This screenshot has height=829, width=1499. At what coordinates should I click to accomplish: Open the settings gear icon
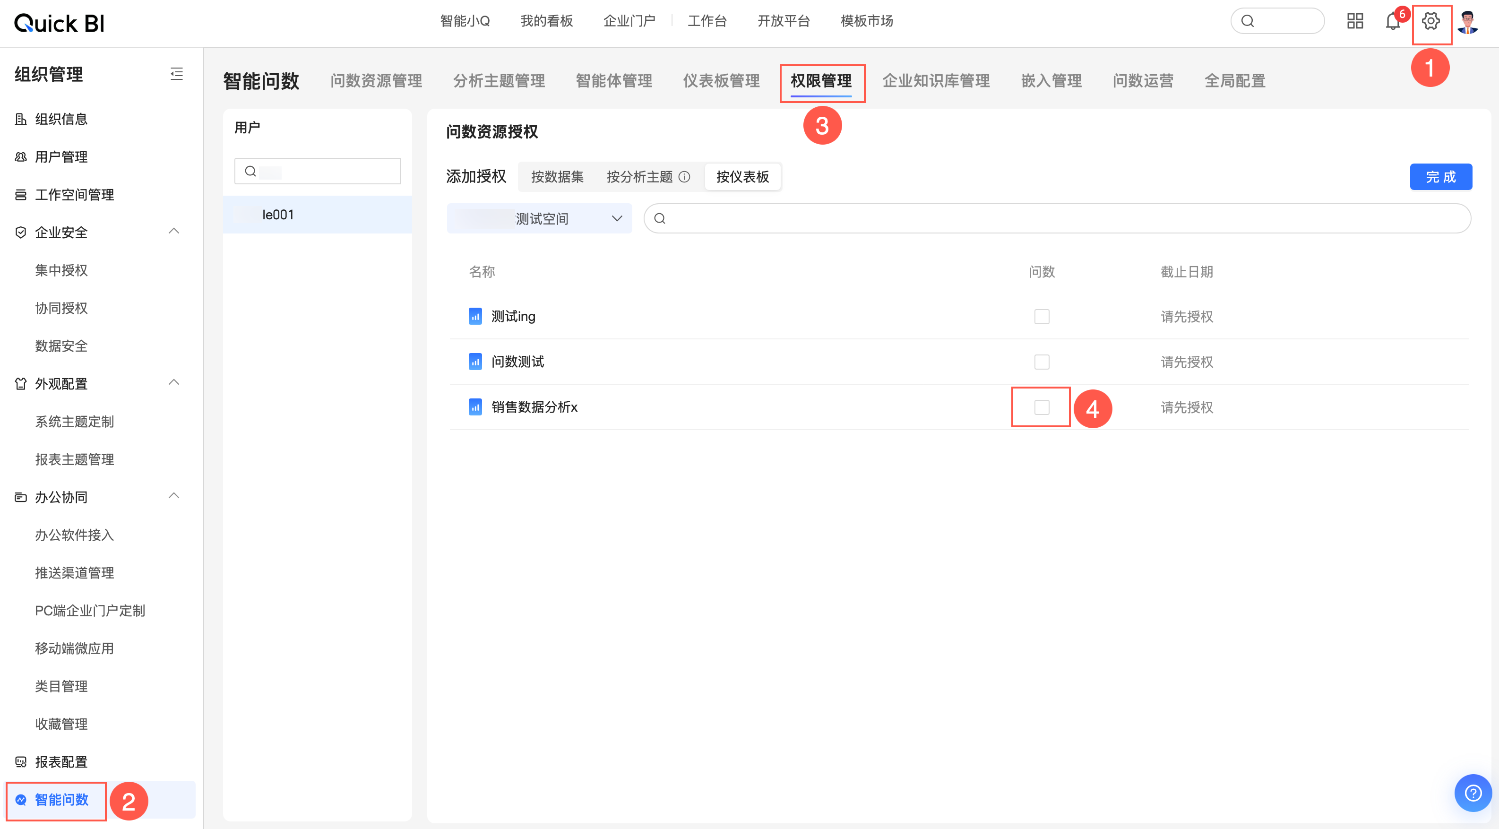point(1430,22)
